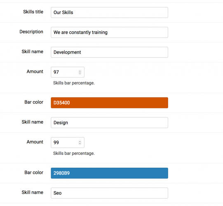Select the Seo skill name field
Image resolution: width=223 pixels, height=206 pixels.
point(109,193)
